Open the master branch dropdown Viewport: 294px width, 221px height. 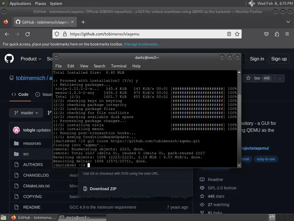[26, 113]
